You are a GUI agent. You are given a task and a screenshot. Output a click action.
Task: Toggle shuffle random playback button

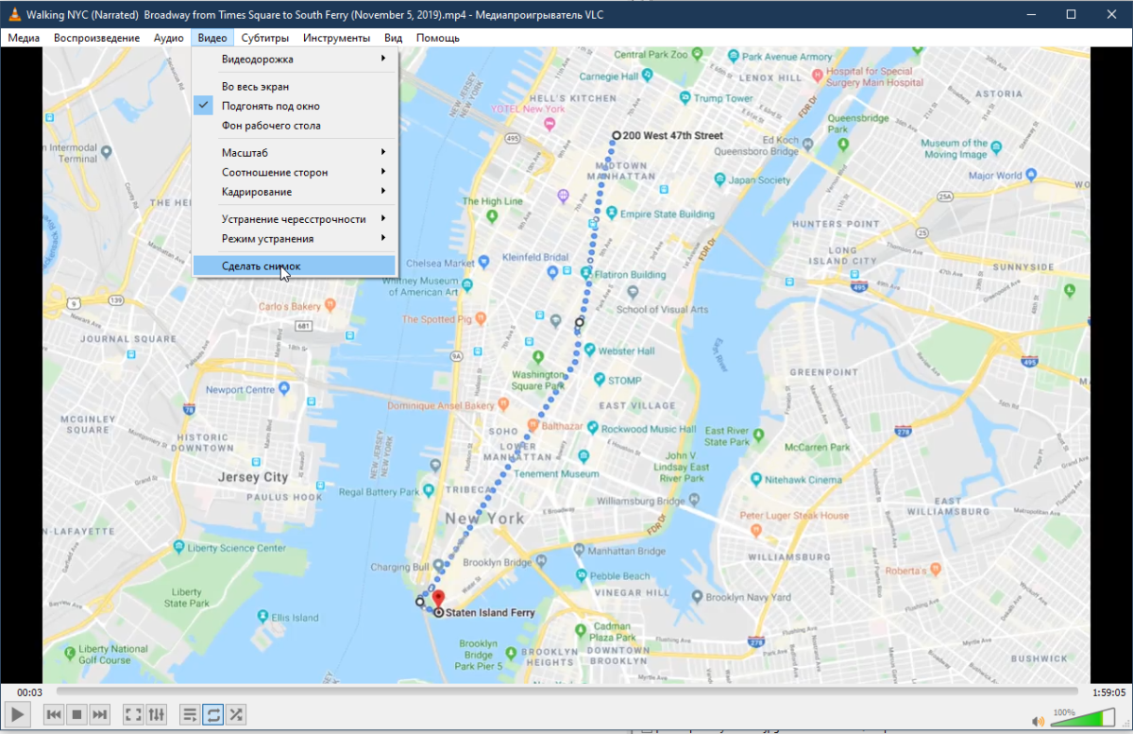pyautogui.click(x=236, y=714)
